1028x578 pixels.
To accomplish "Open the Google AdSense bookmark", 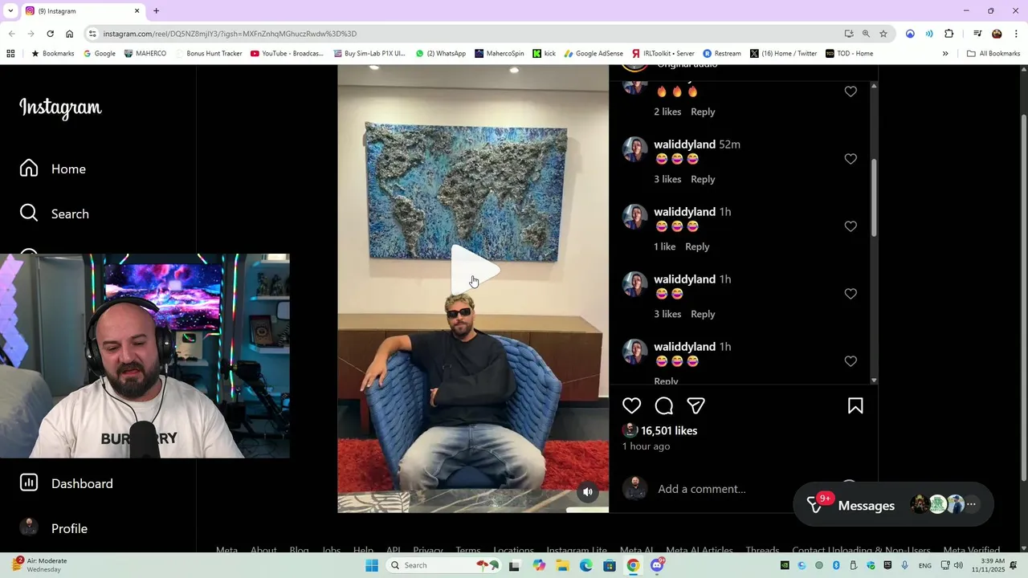I will 594,54.
